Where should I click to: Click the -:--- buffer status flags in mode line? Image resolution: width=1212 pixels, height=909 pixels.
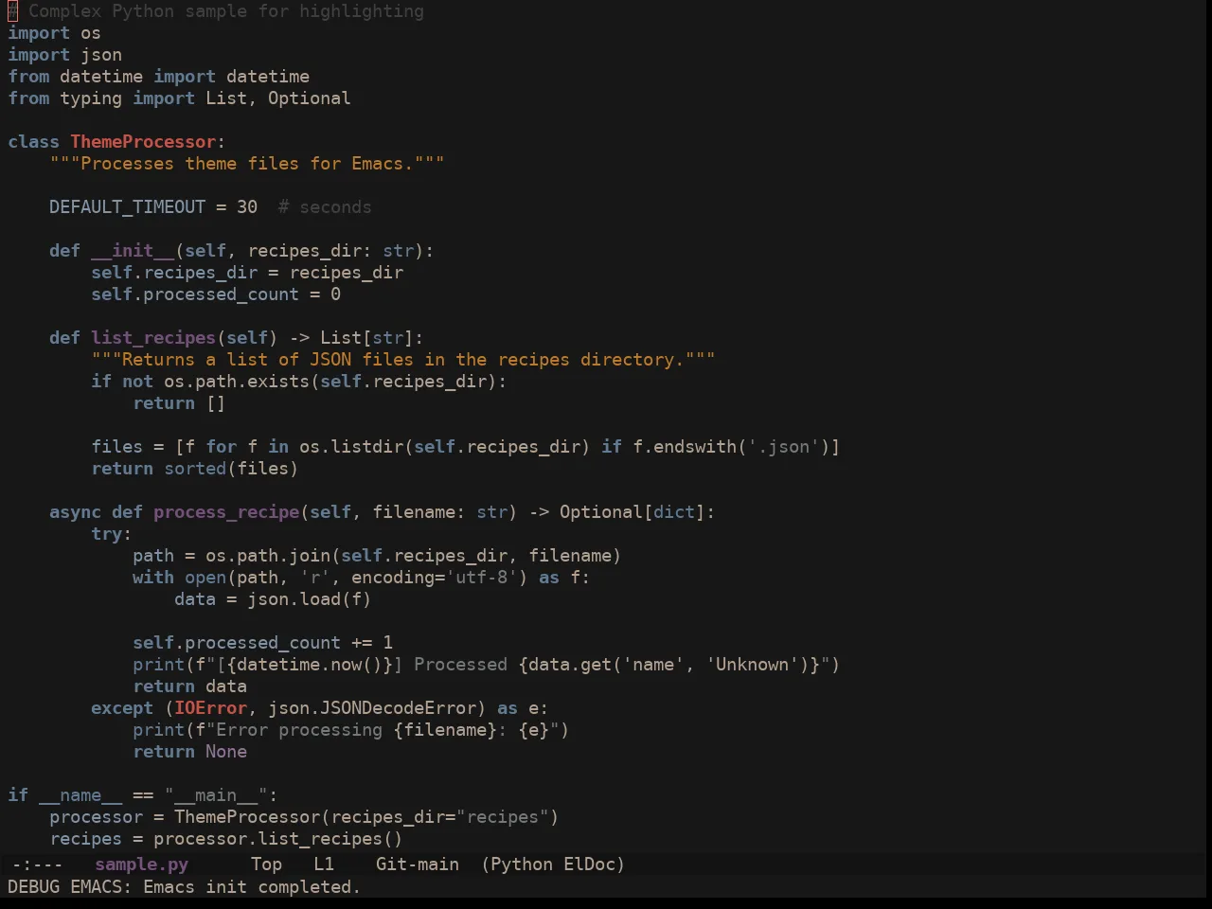coord(37,864)
